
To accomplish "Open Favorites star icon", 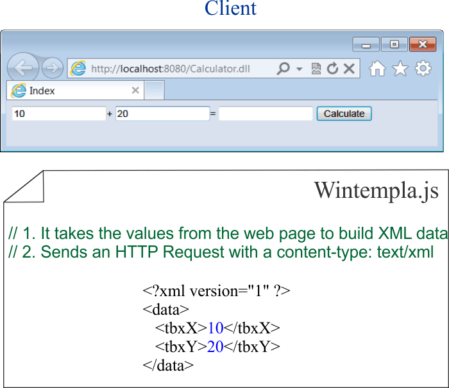I will [x=400, y=69].
